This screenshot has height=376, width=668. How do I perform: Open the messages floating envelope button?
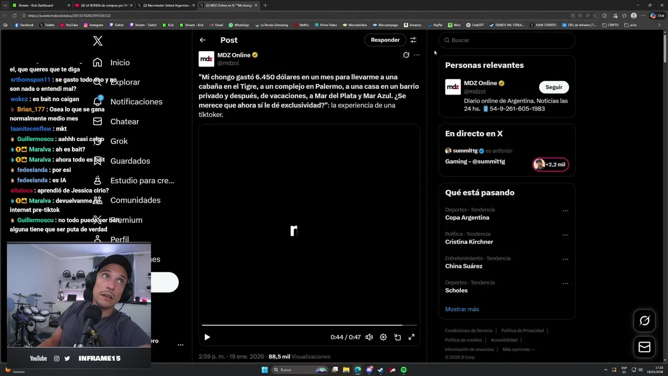(645, 347)
